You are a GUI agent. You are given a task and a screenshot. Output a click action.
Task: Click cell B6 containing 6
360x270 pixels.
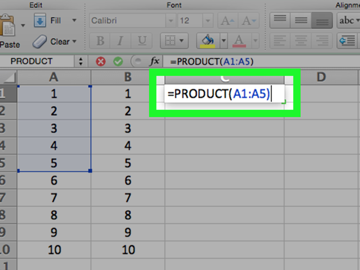point(128,180)
